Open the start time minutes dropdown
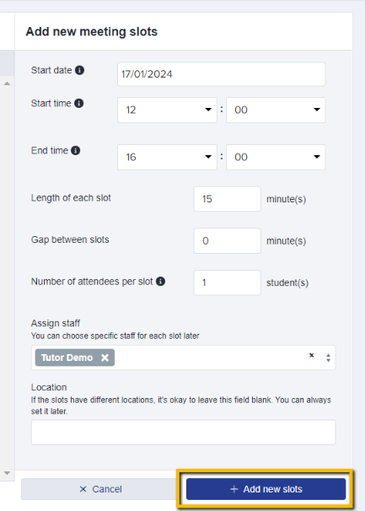365x511 pixels. 276,110
